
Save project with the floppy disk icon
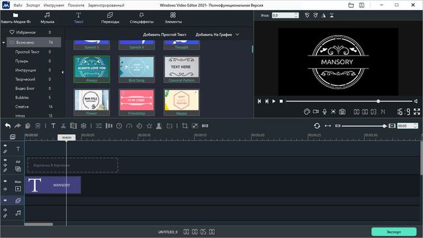(362, 5)
